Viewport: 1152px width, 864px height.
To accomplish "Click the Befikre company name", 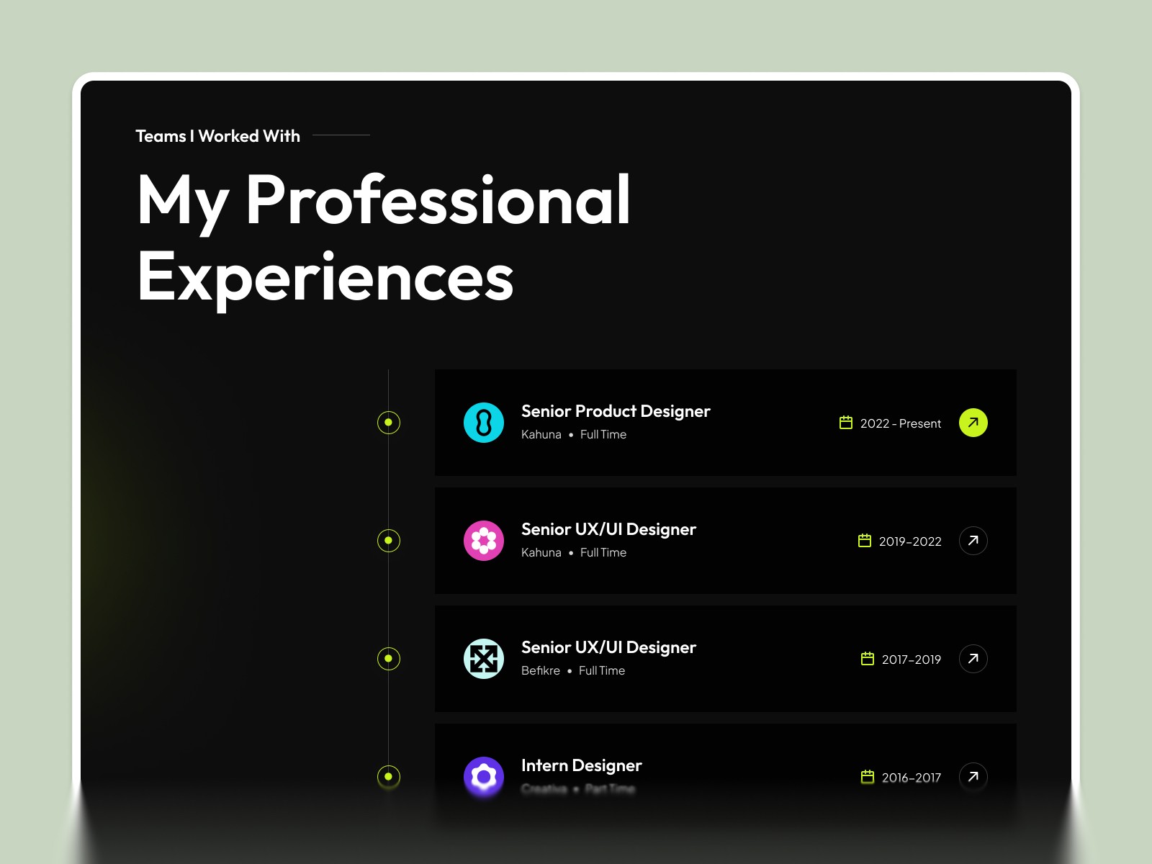I will tap(541, 671).
